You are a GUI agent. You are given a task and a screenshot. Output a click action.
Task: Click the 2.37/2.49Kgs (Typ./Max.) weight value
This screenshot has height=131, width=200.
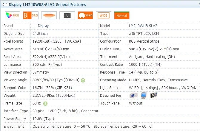[54, 96]
